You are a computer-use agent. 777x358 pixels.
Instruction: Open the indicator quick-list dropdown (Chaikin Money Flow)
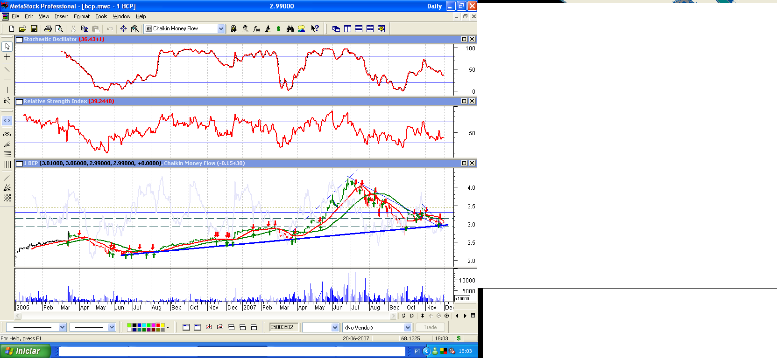221,29
